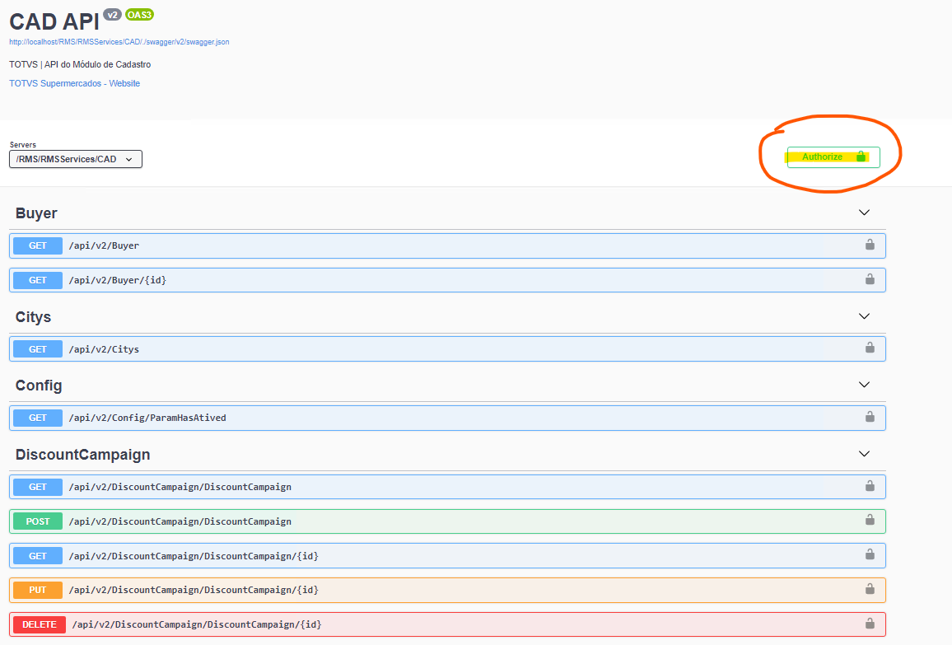Click lock icon on Config/ParamHasAtived row
The width and height of the screenshot is (952, 645).
tap(869, 417)
